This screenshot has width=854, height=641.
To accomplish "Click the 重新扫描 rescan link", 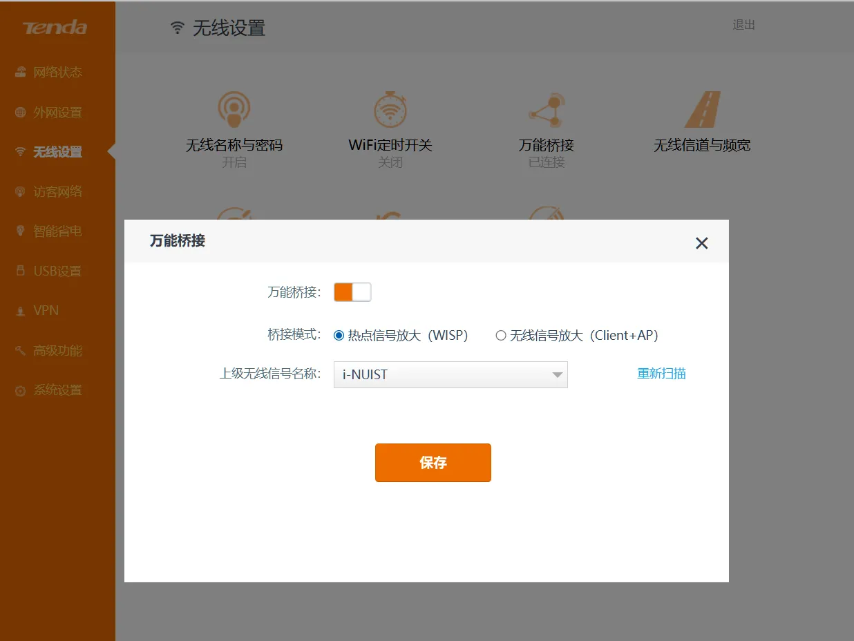I will click(x=661, y=374).
